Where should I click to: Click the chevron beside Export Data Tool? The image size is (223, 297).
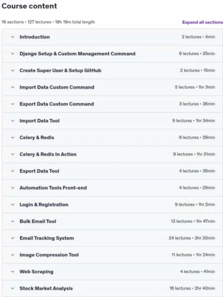tap(13, 171)
